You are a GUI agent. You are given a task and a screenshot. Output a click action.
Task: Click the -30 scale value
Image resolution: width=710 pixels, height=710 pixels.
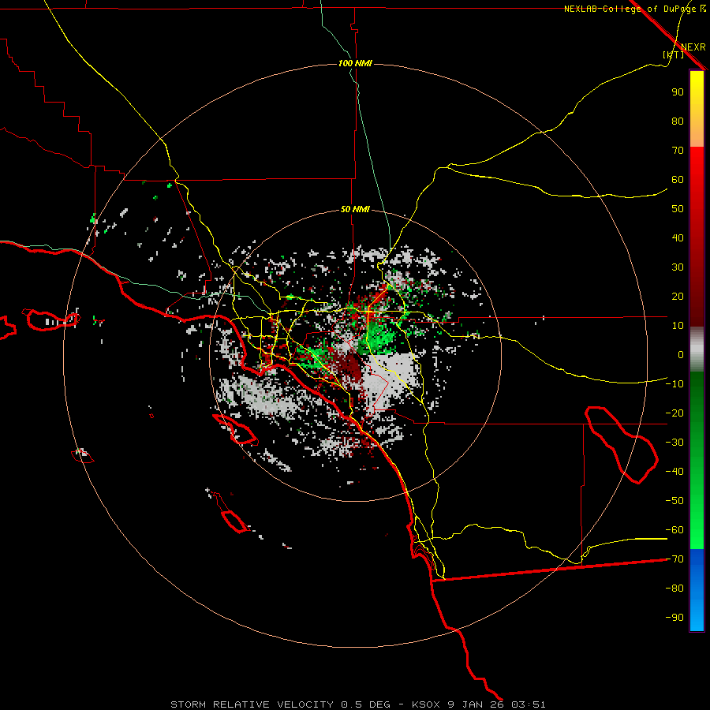pyautogui.click(x=674, y=443)
